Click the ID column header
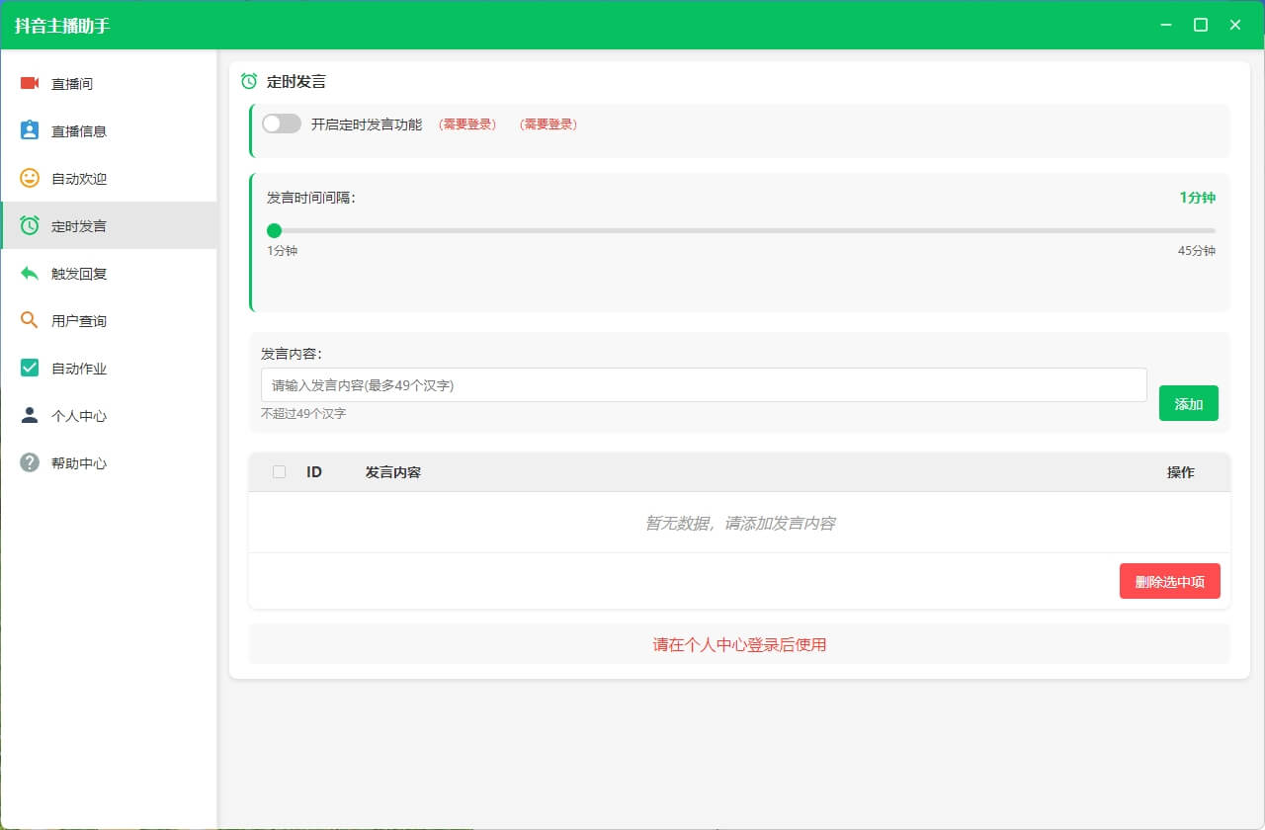This screenshot has height=830, width=1265. (314, 472)
